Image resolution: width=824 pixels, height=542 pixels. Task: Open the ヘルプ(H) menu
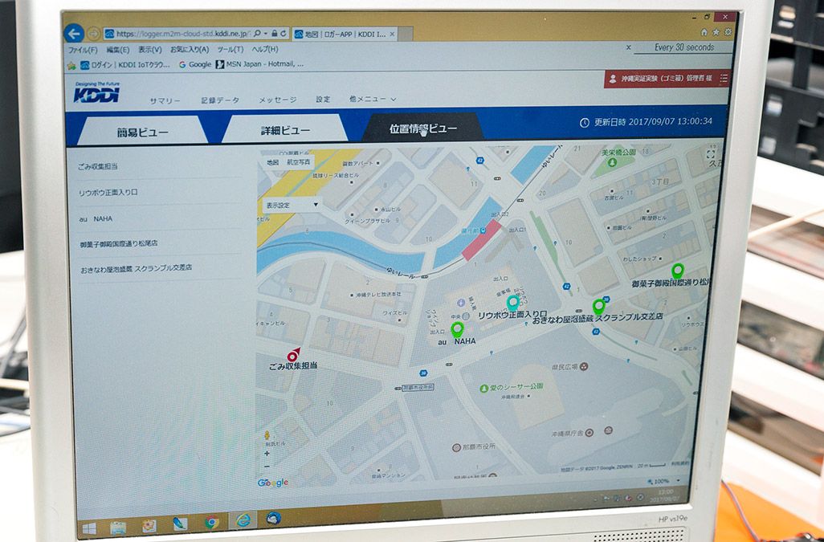tap(265, 49)
